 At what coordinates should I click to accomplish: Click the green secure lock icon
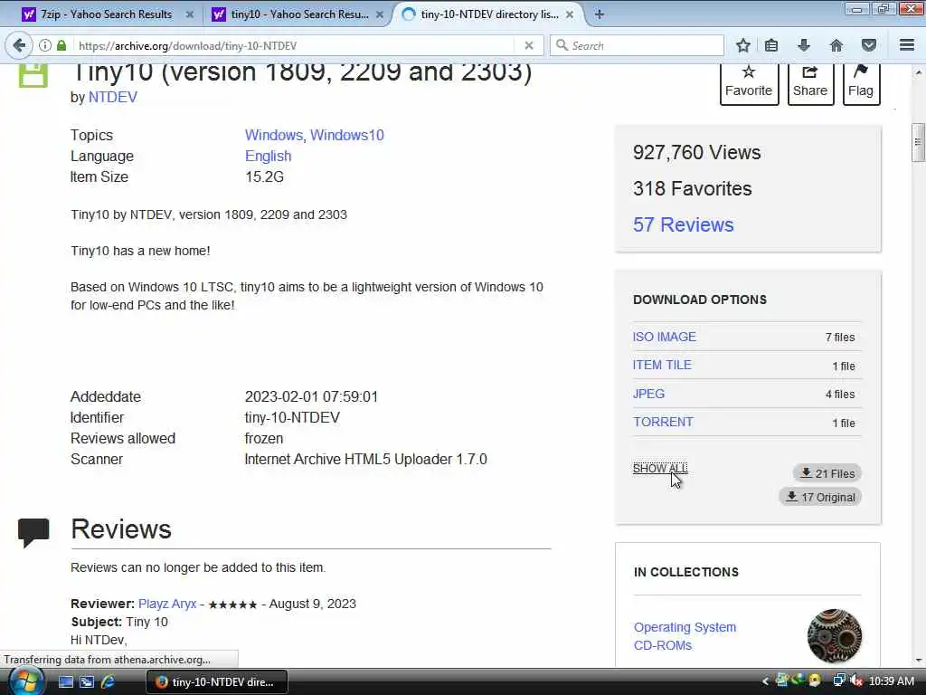point(61,45)
